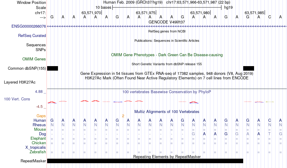287x168 pixels.
Task: Click the H3K27Ac Mark ENCODE title line
Action: click(x=167, y=78)
